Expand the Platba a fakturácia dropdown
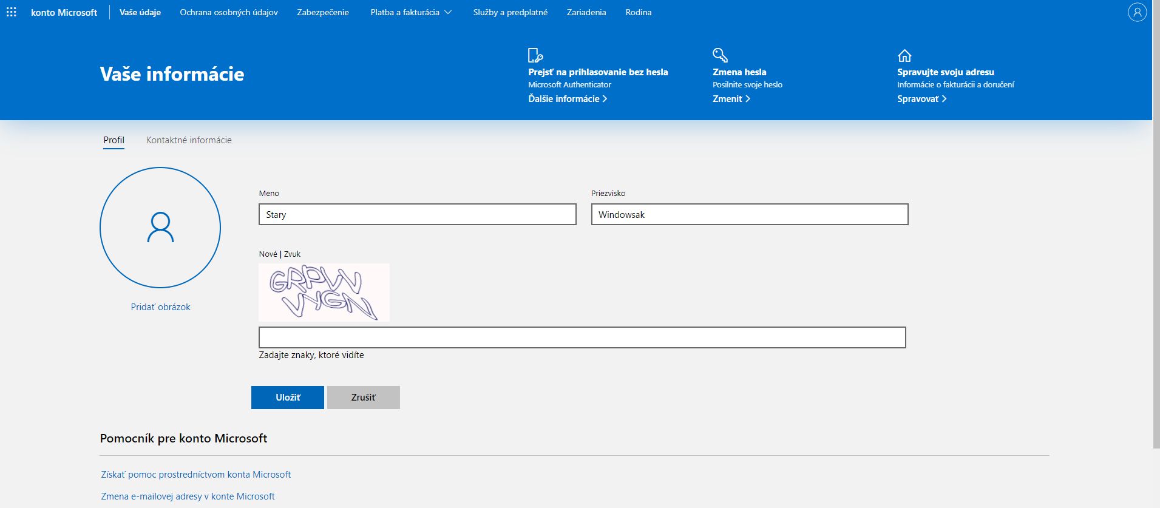 click(411, 12)
